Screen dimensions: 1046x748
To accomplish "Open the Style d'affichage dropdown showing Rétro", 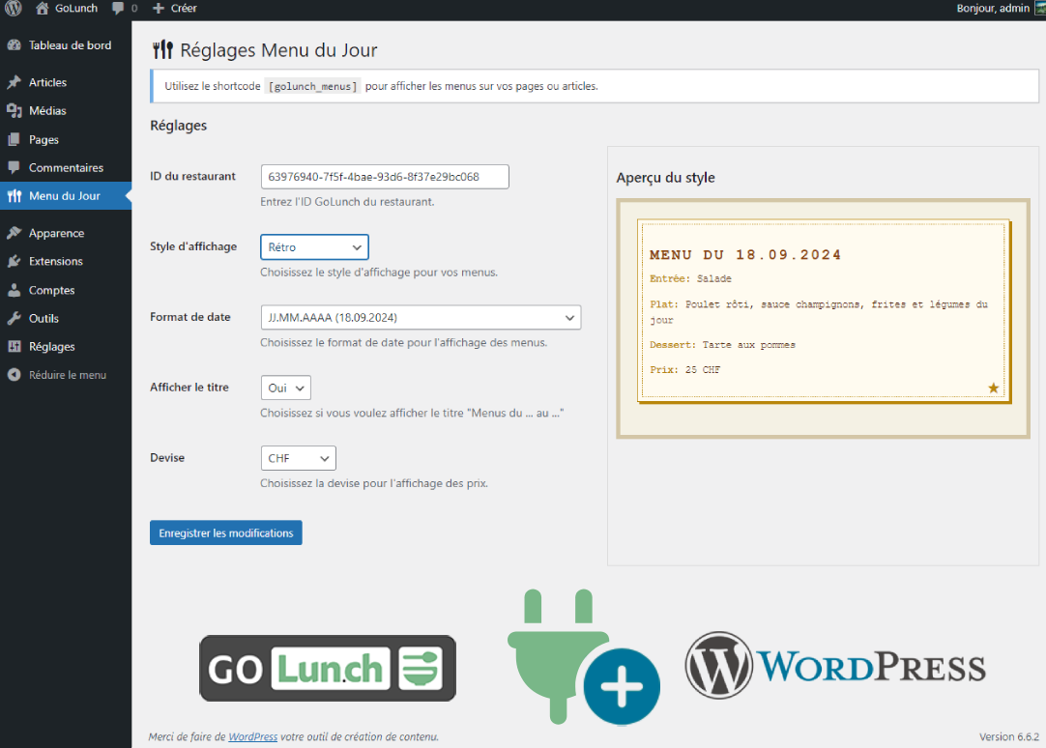I will pyautogui.click(x=314, y=247).
